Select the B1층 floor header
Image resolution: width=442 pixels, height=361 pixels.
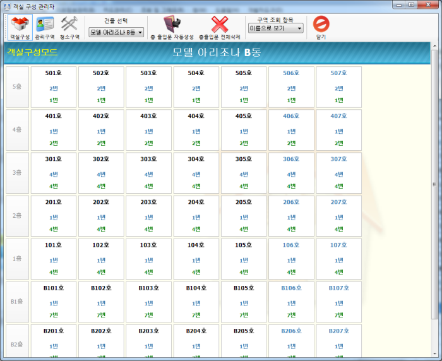pyautogui.click(x=17, y=302)
